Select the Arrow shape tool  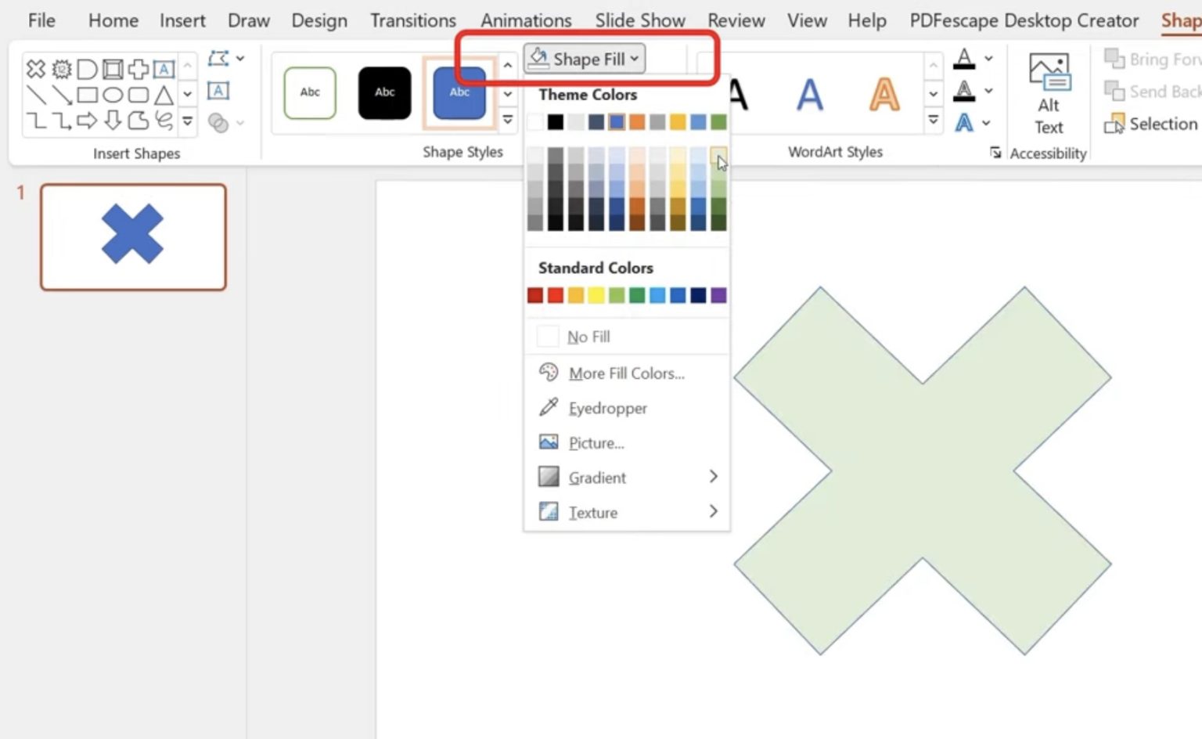[61, 94]
